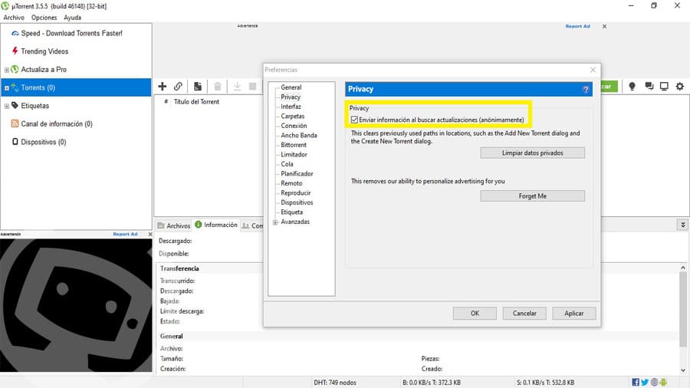This screenshot has height=388, width=690.
Task: Select Remoto in preferences list
Action: [292, 183]
